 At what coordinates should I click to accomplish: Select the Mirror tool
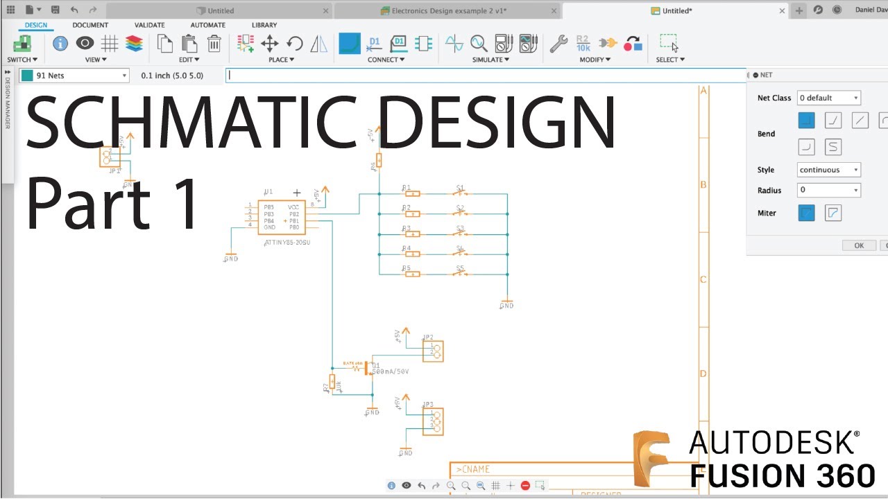(319, 44)
